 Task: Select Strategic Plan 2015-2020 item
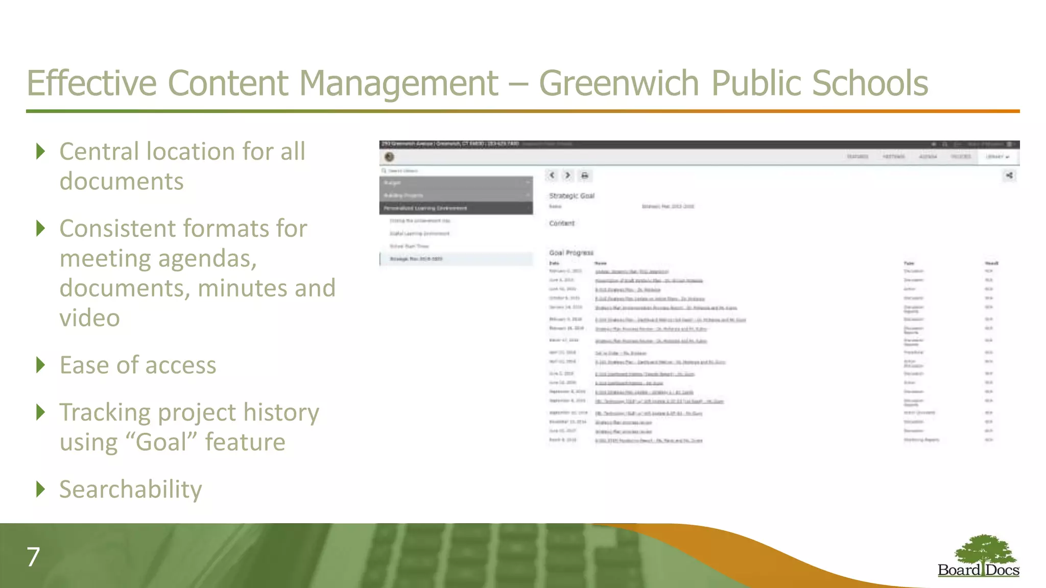(456, 259)
